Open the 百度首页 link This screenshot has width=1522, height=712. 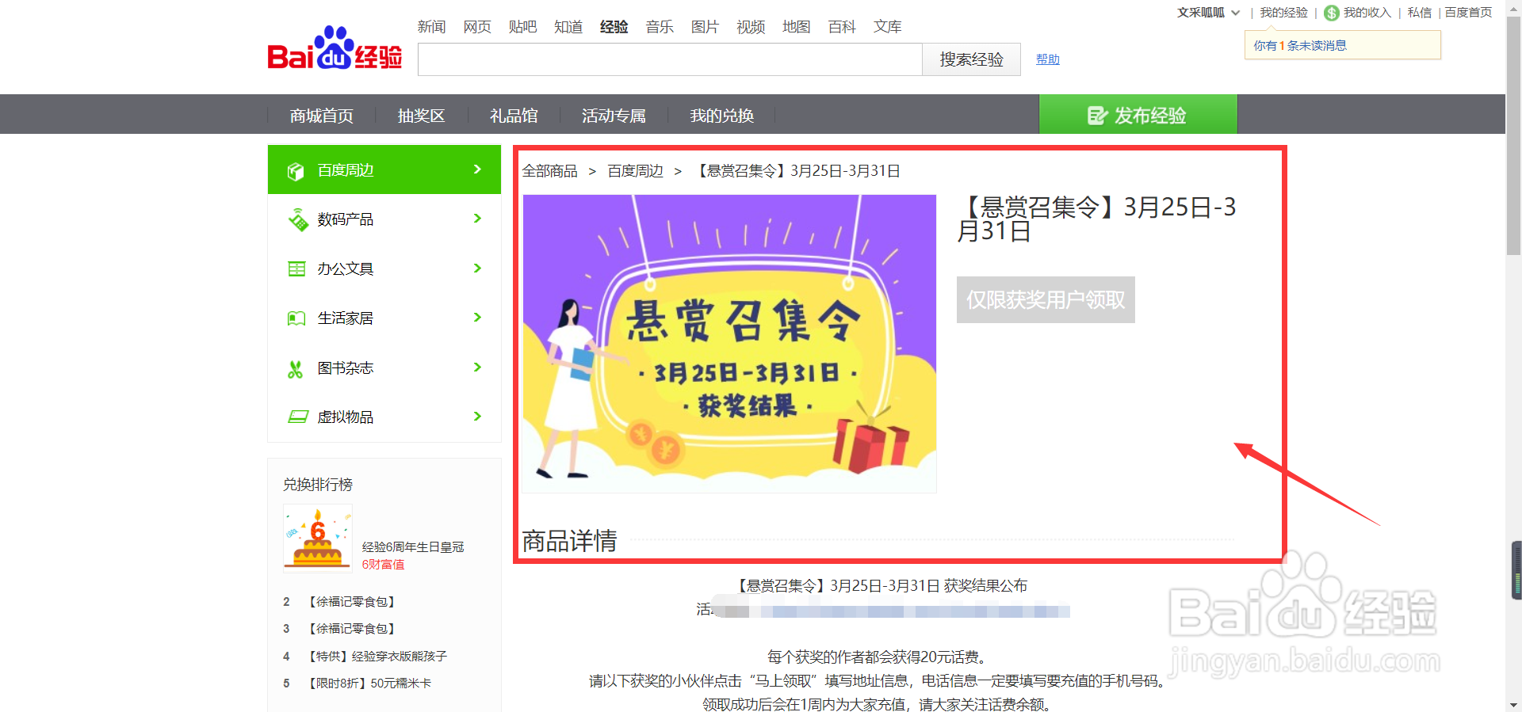coord(1468,13)
